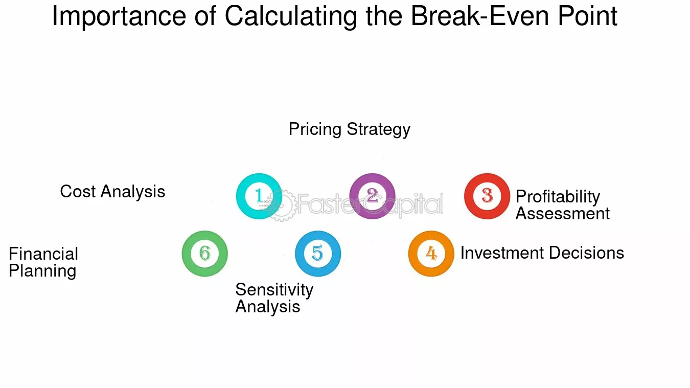Image resolution: width=690 pixels, height=388 pixels.
Task: Click the Cost Analysis label
Action: coord(112,192)
